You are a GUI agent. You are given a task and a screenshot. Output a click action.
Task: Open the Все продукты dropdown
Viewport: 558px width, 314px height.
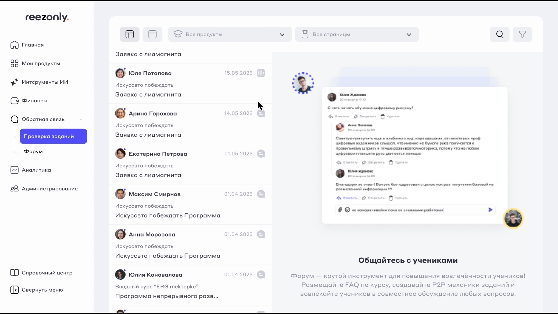(x=230, y=34)
